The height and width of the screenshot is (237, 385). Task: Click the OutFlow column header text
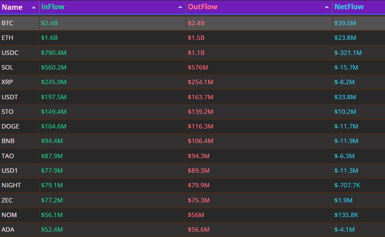[202, 7]
